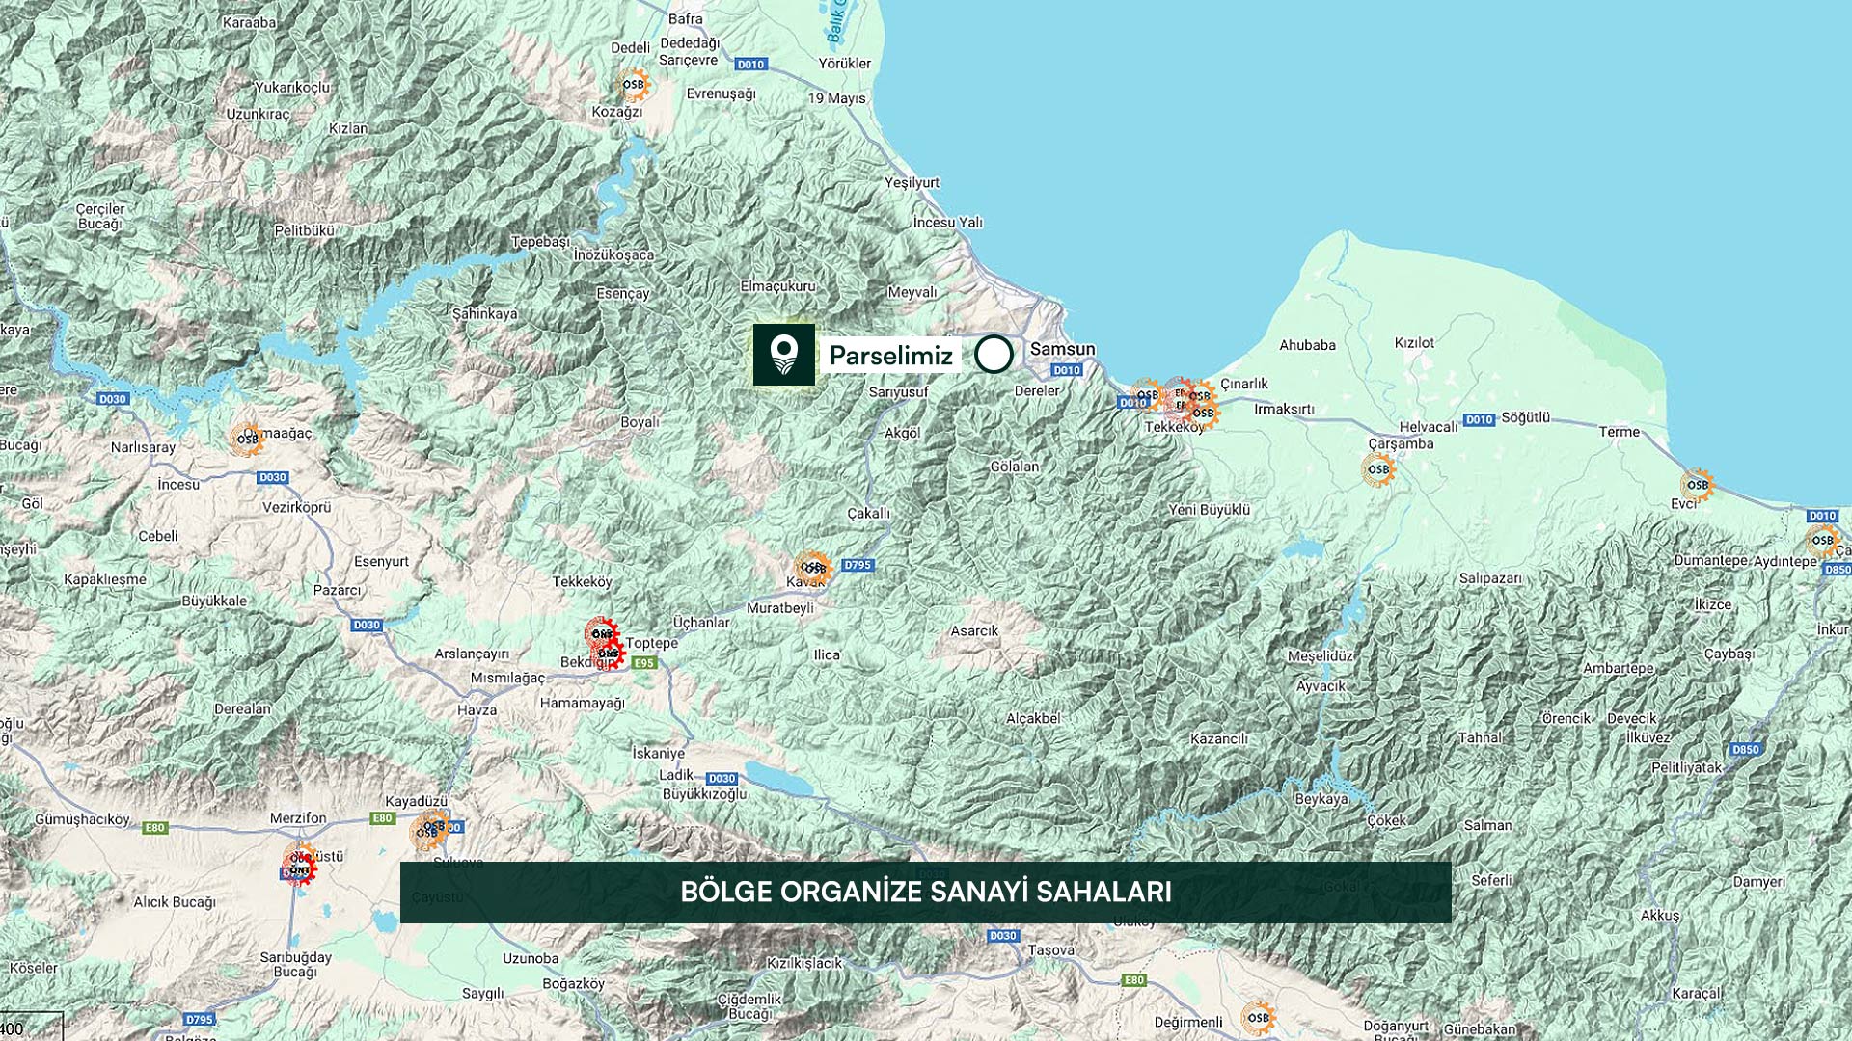Image resolution: width=1852 pixels, height=1041 pixels.
Task: Click the Uzunoba label
Action: click(531, 958)
